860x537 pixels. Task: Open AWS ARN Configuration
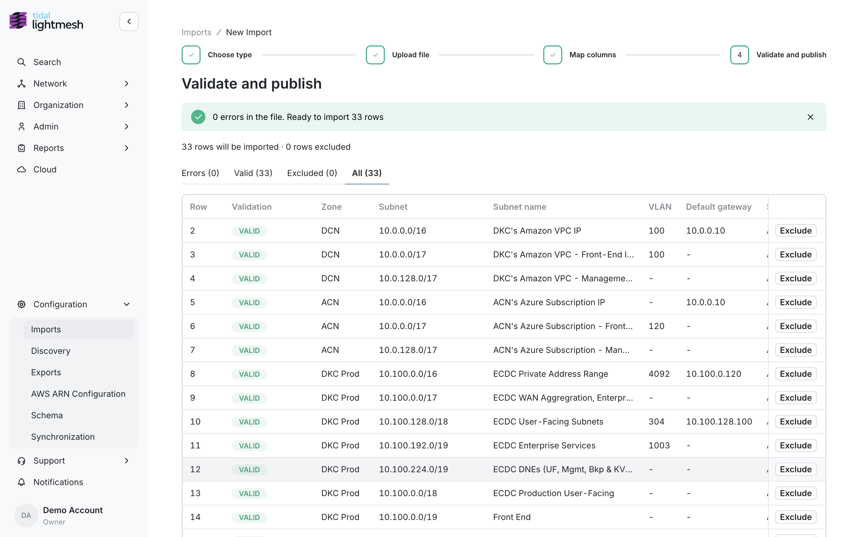(x=79, y=394)
